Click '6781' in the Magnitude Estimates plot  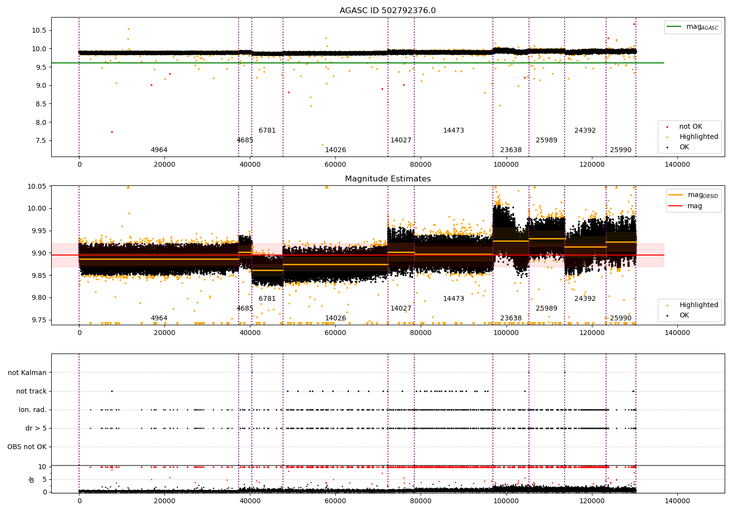pos(267,299)
